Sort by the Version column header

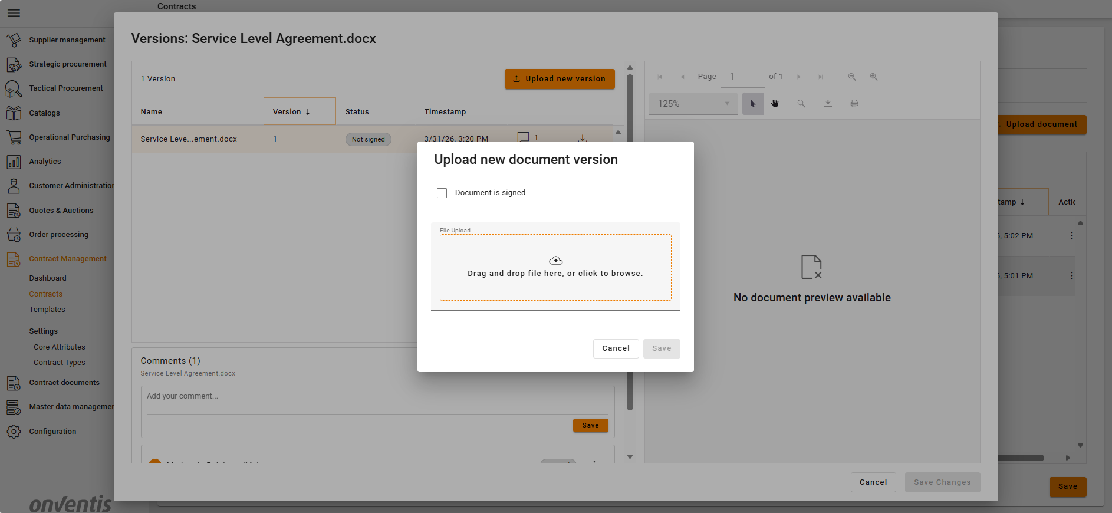coord(291,112)
